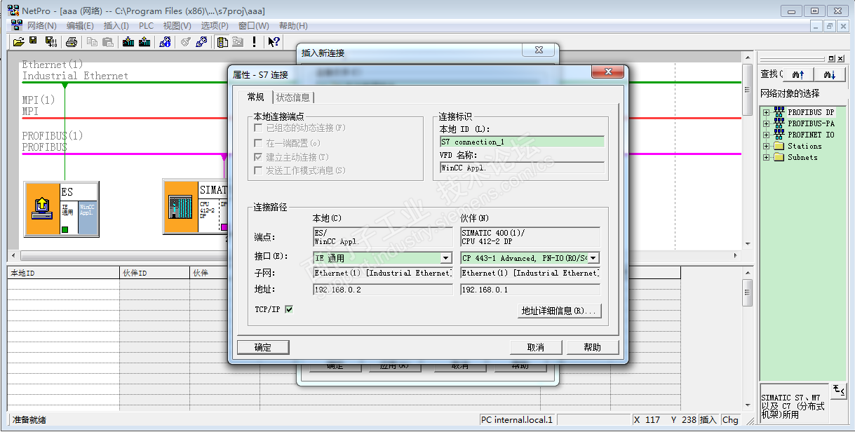Open the 窗口(W) menu
This screenshot has width=855, height=432.
pos(253,25)
